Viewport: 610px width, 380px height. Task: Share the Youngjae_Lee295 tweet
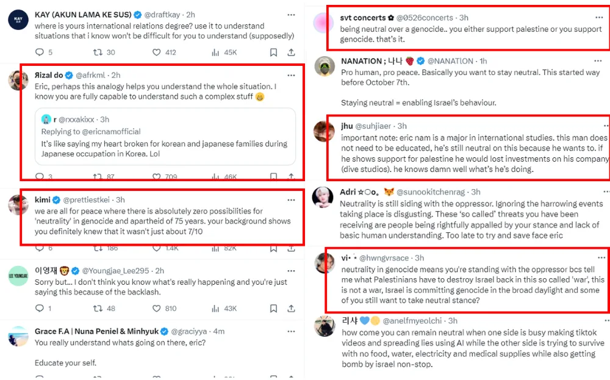pos(292,309)
